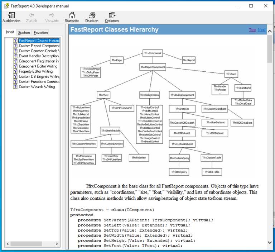Viewport: 275px width, 252px height.
Task: Click the vertical scrollbar of content pane
Action: (x=270, y=143)
